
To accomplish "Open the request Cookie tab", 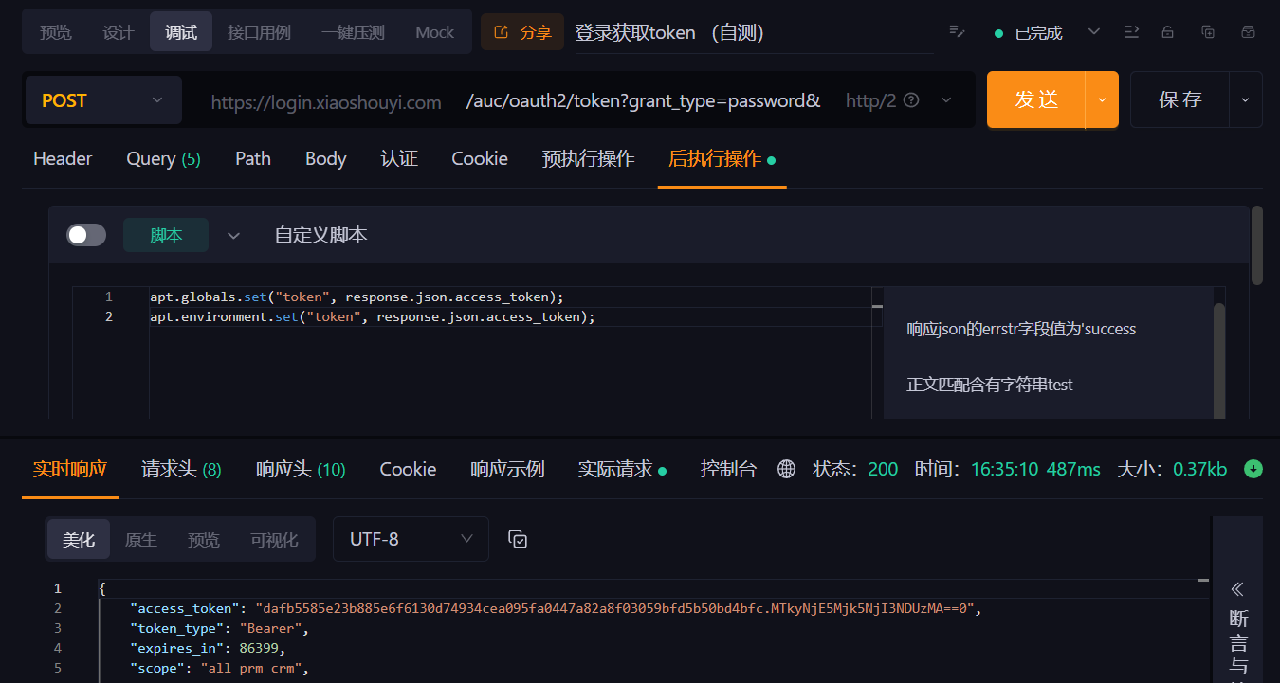I will (x=480, y=158).
